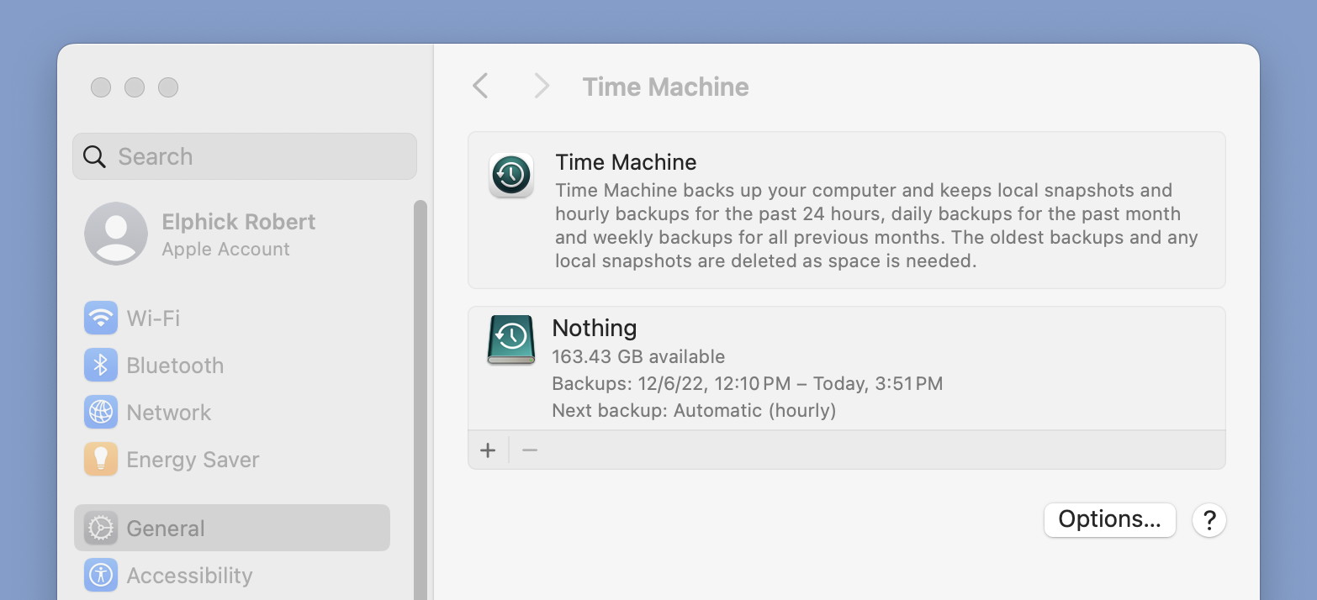Screen dimensions: 1317x600
Task: Click the Accessibility sidebar icon
Action: click(x=101, y=576)
